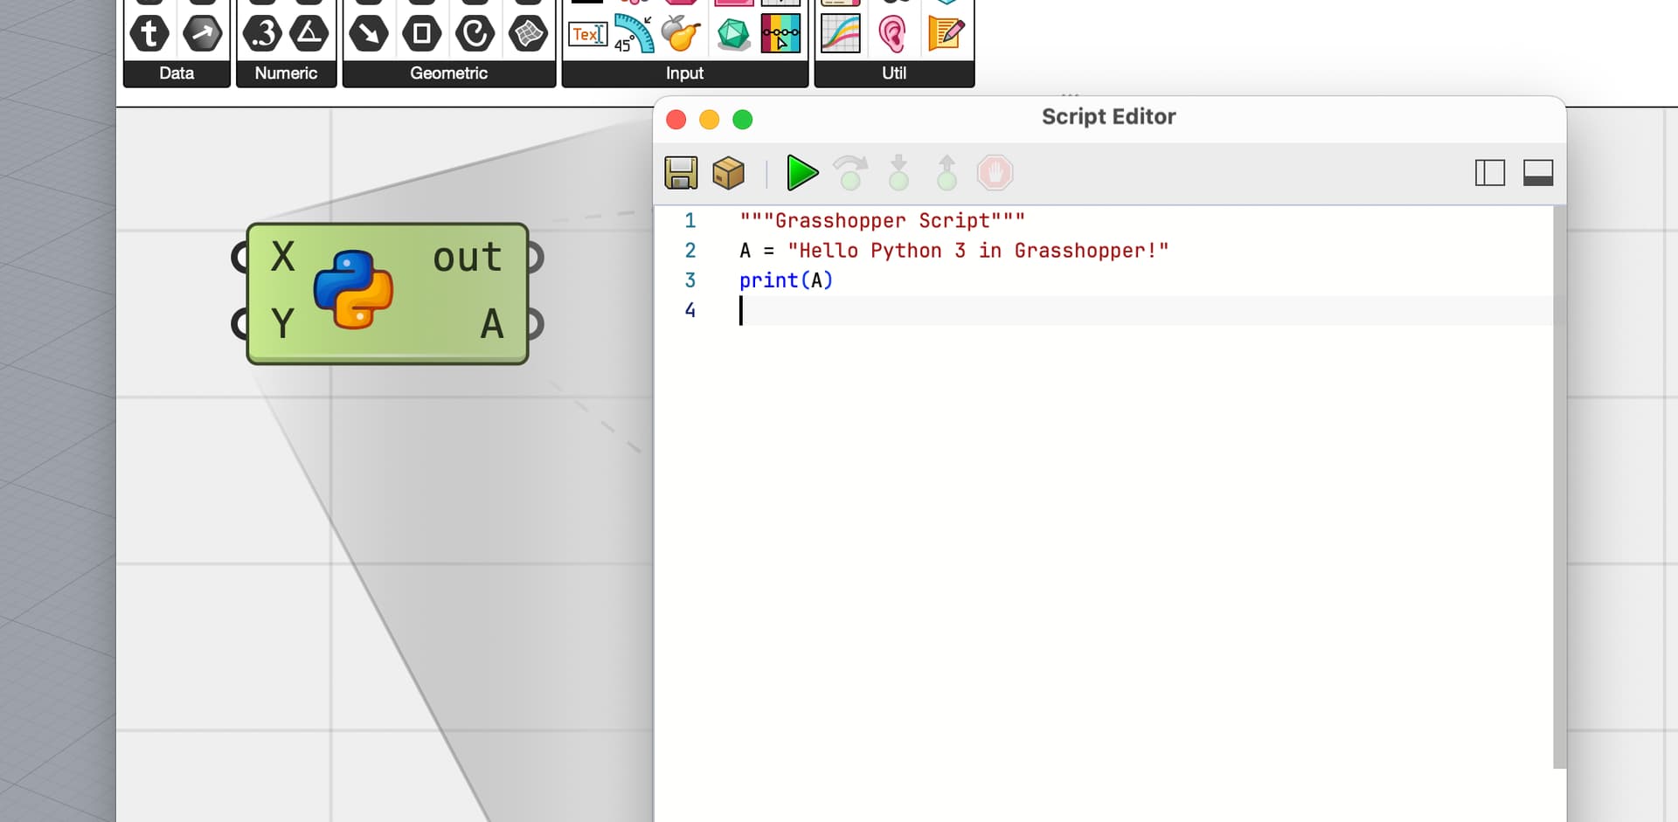Toggle the editor bottom panel layout
The image size is (1678, 822).
pyautogui.click(x=1538, y=173)
